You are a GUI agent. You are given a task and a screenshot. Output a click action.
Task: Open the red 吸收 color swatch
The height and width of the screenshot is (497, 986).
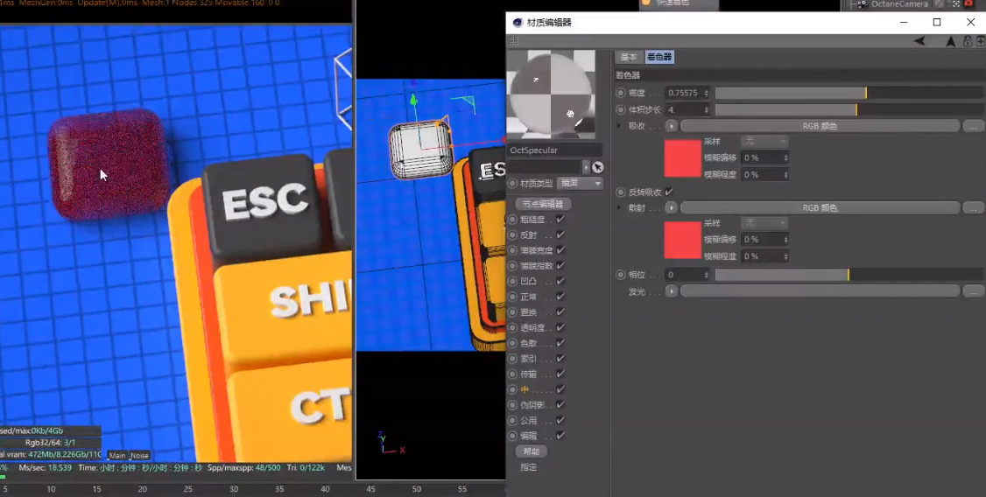[x=682, y=158]
